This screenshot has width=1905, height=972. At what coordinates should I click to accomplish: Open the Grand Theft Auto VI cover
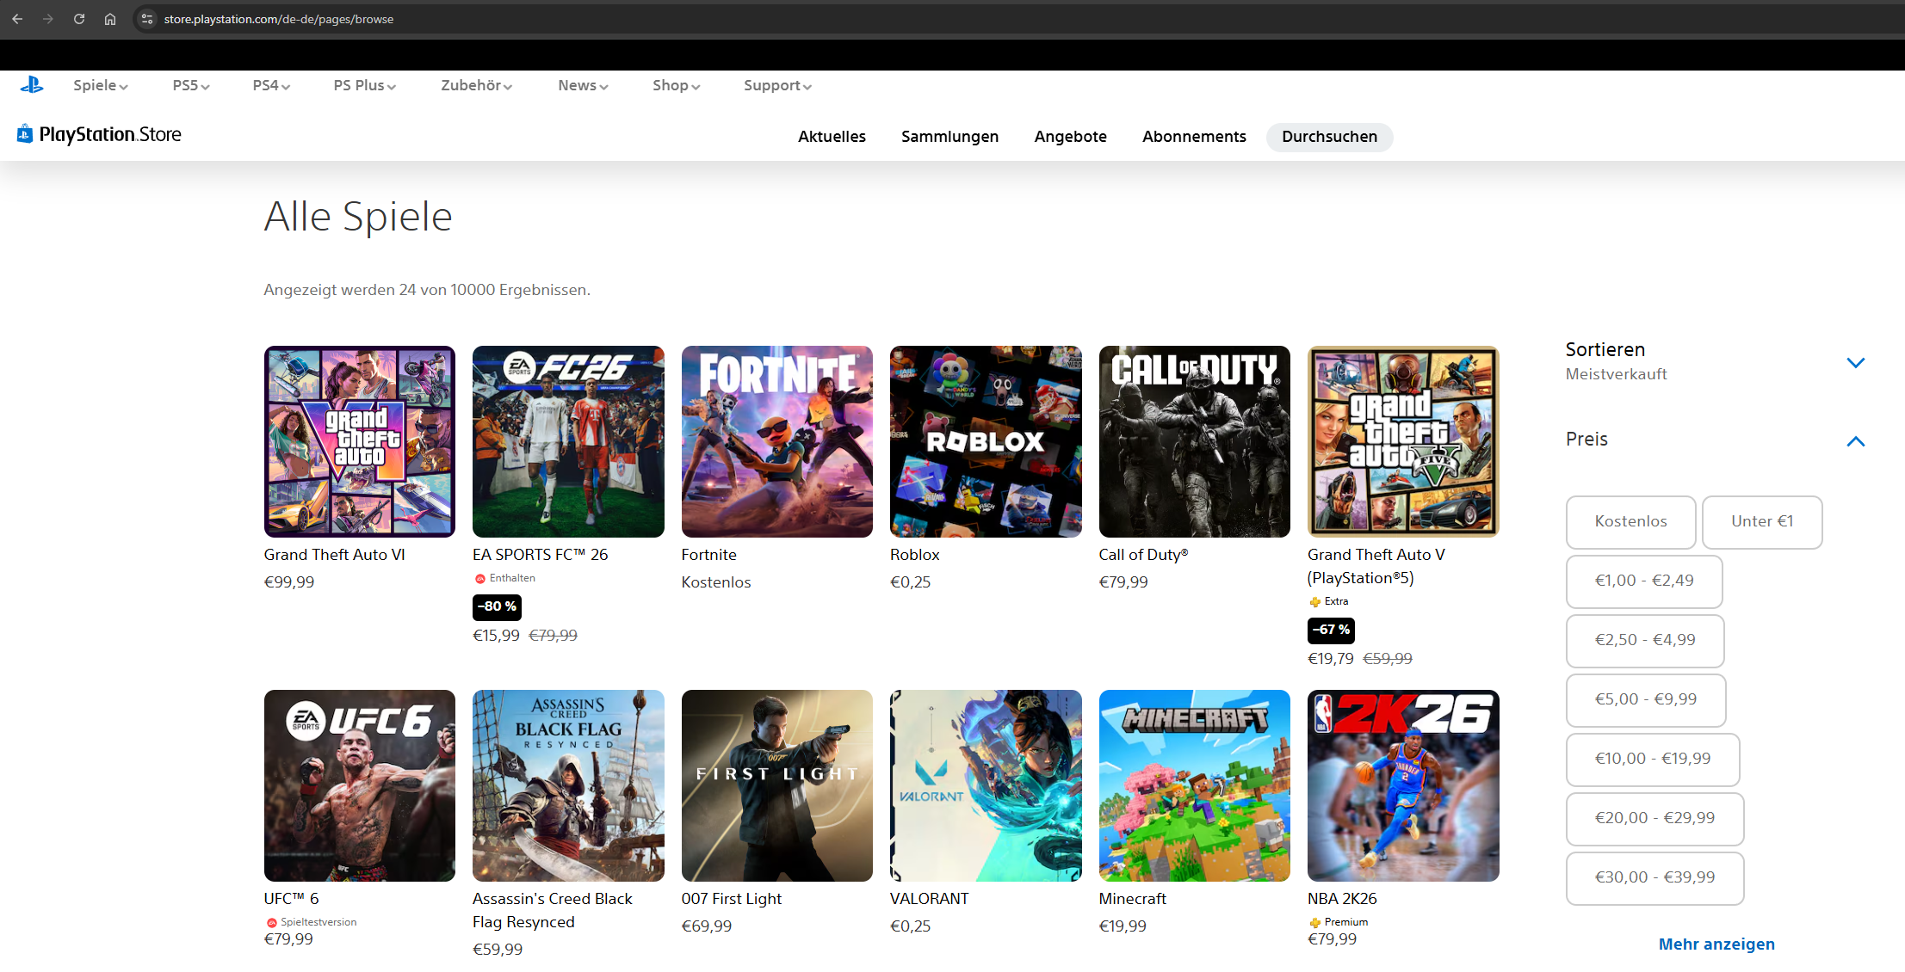coord(360,441)
